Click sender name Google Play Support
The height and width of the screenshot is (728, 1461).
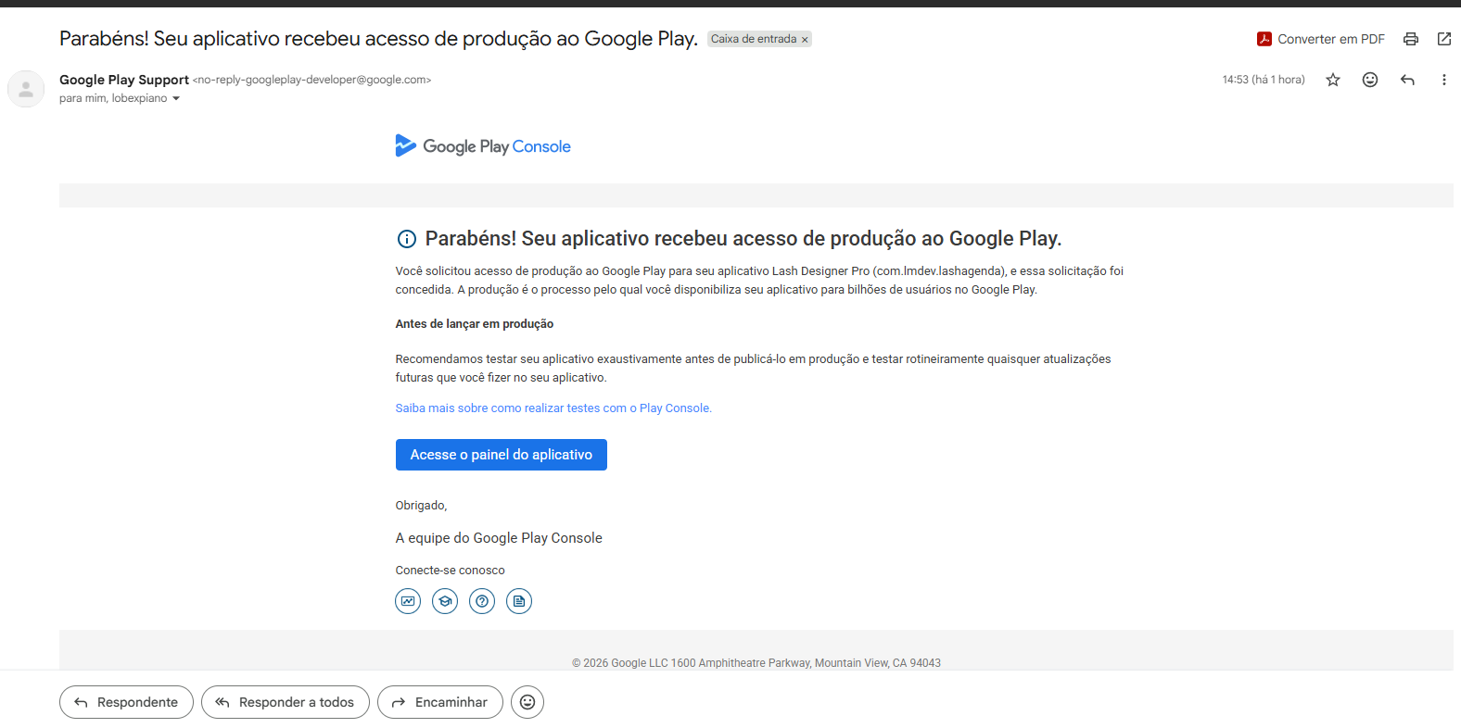[124, 80]
